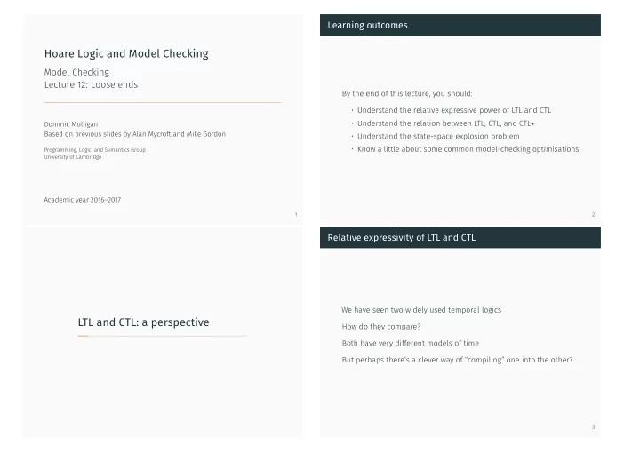
Task: Click the author name Dominic Mulligan
Action: tap(71, 124)
